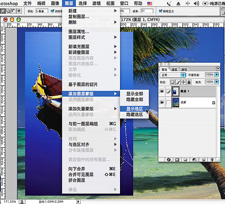The image size is (225, 204).
Task: Expand the 新填充图层 submenu
Action: click(91, 46)
